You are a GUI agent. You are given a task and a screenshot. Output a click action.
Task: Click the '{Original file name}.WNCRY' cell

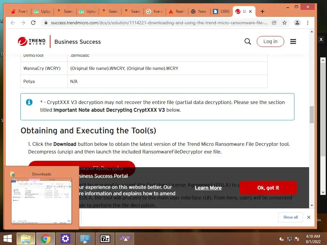(x=167, y=68)
